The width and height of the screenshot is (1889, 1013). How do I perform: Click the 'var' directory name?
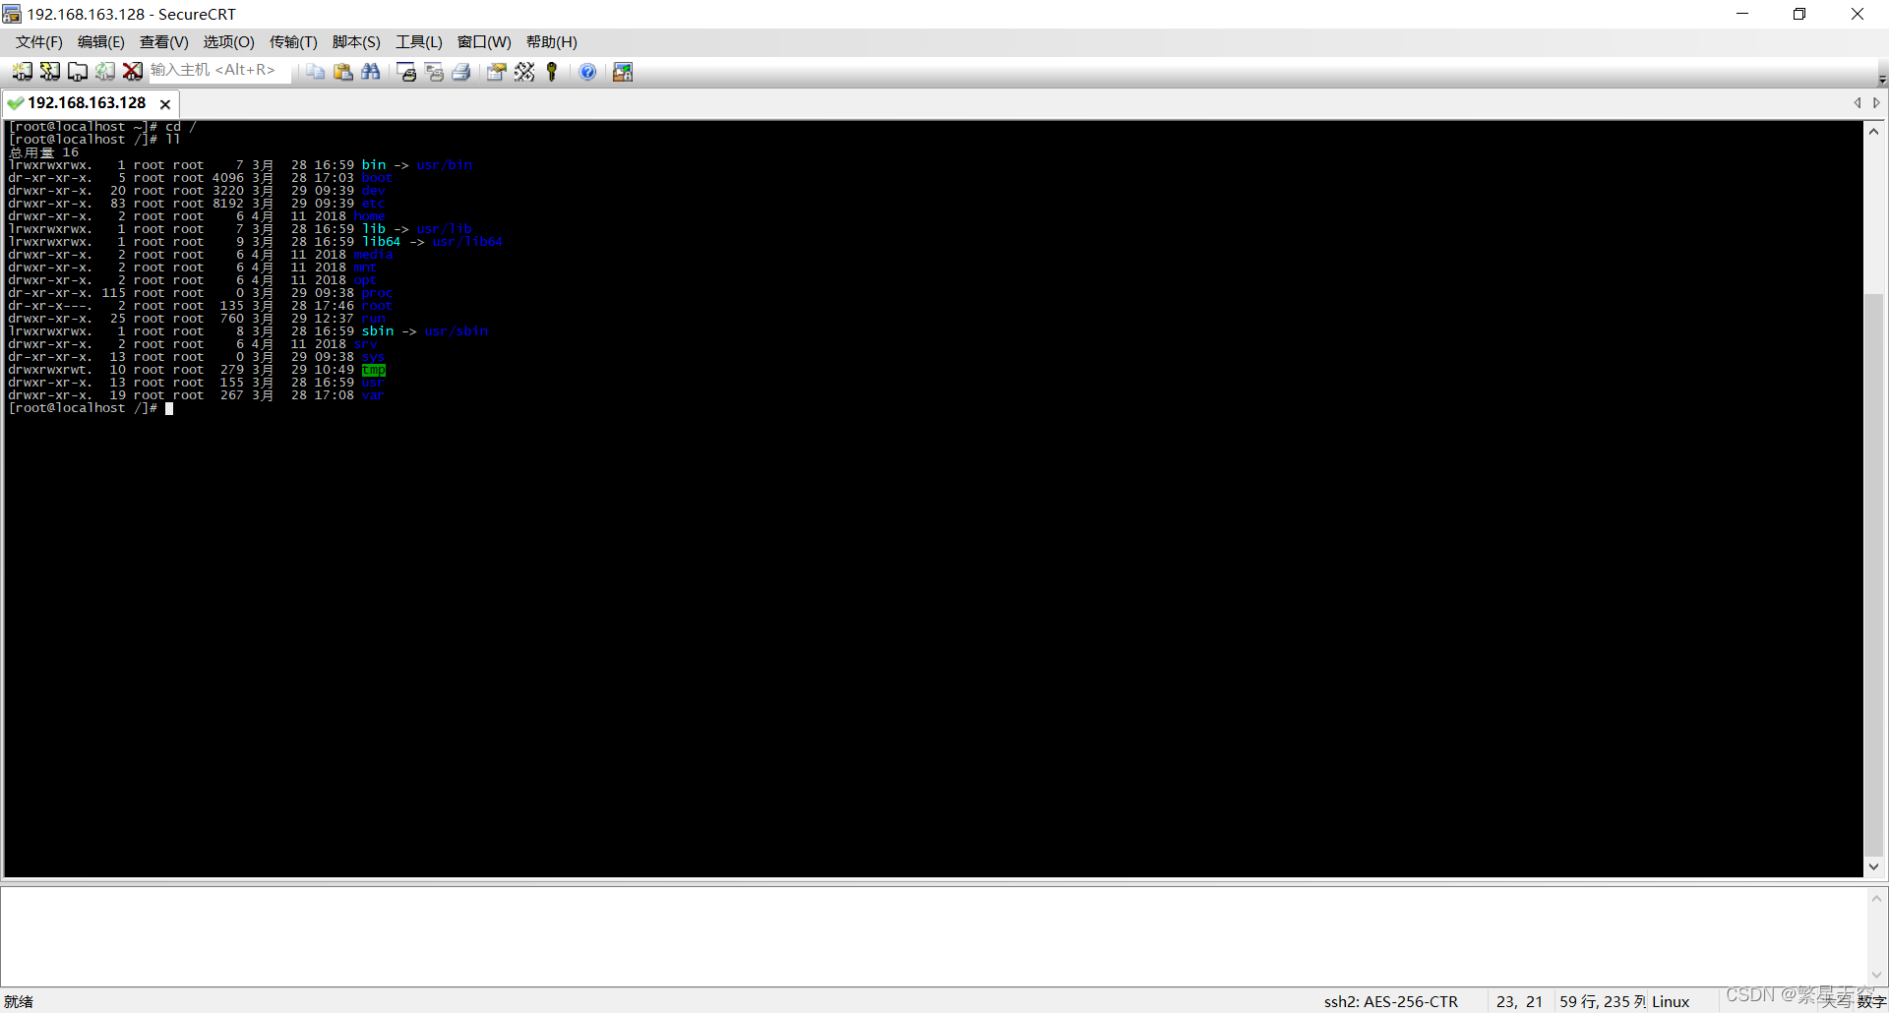373,395
